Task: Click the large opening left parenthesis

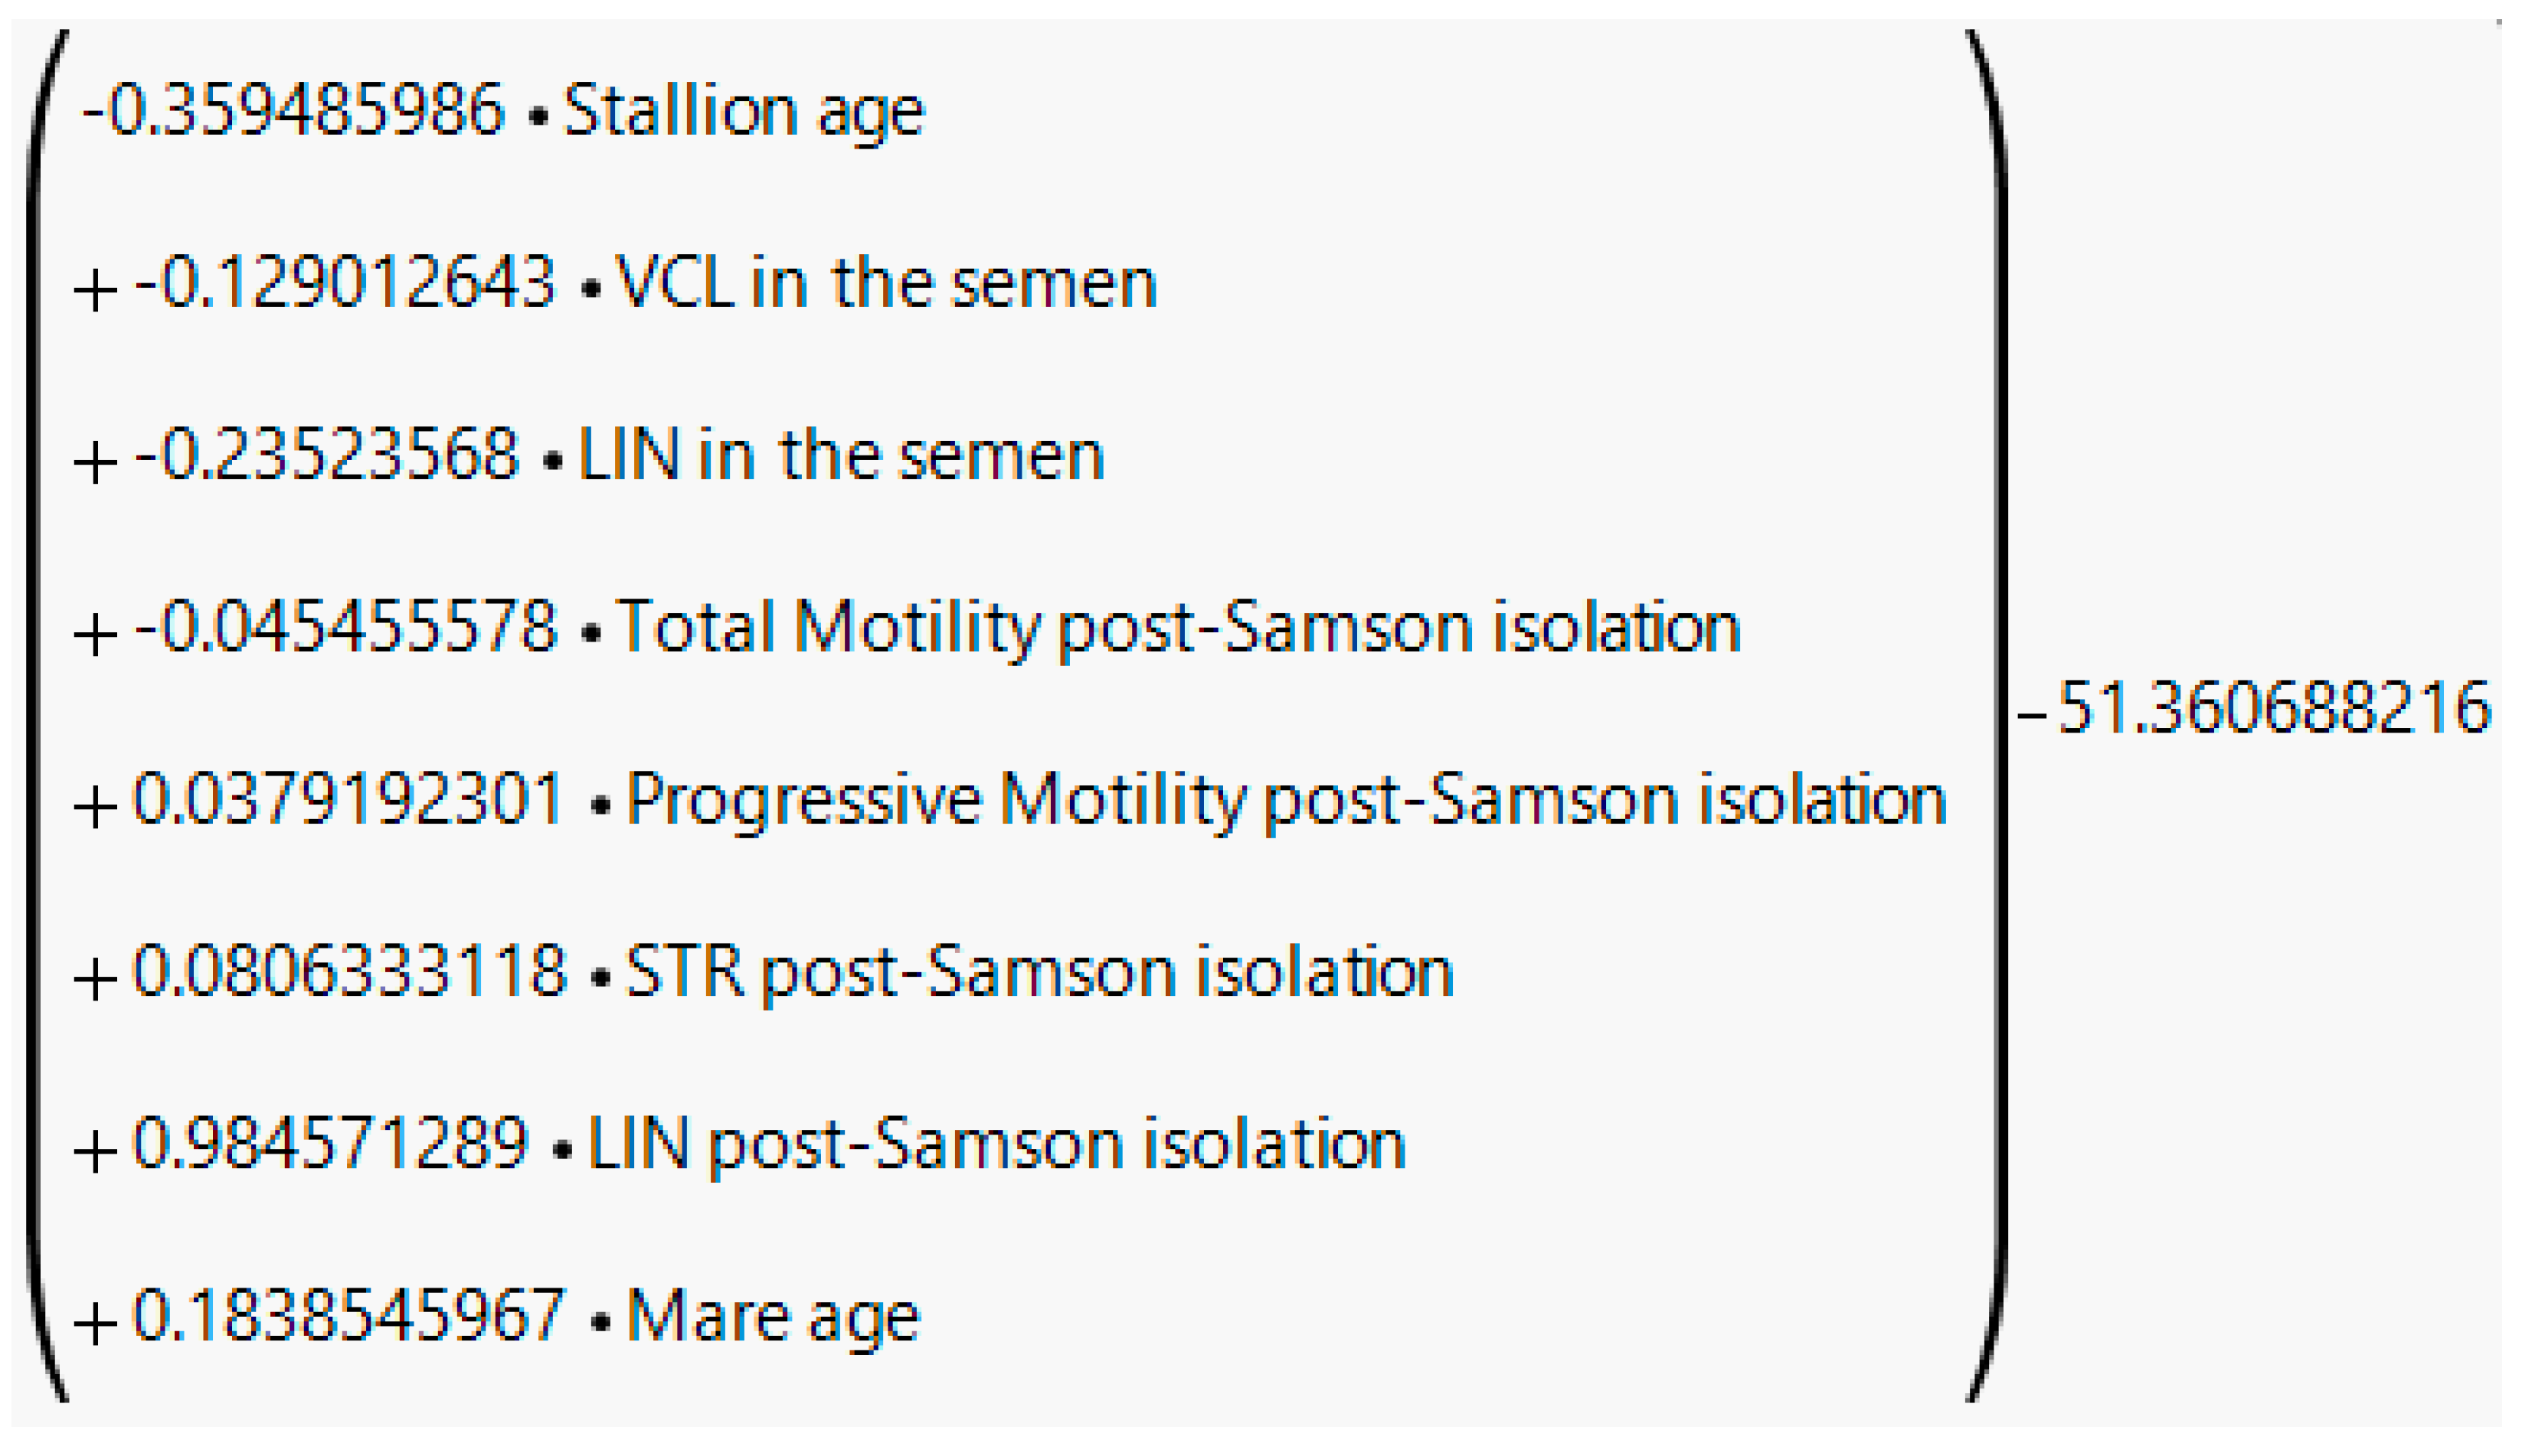Action: tap(40, 716)
